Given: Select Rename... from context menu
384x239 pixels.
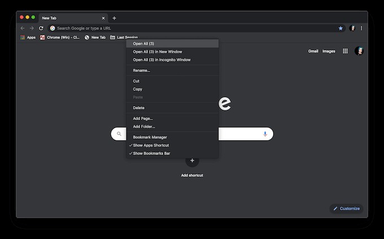Looking at the screenshot, I should click(172, 70).
